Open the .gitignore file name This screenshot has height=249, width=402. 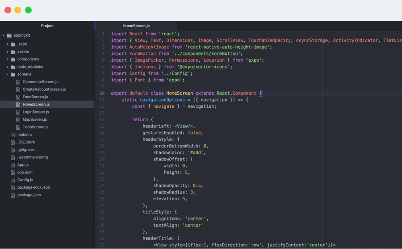(x=25, y=150)
